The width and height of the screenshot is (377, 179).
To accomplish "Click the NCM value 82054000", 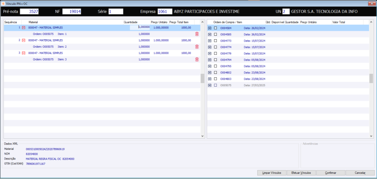I will (32, 154).
